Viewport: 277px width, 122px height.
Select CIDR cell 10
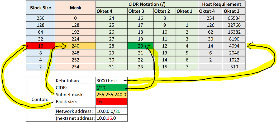(x=165, y=32)
